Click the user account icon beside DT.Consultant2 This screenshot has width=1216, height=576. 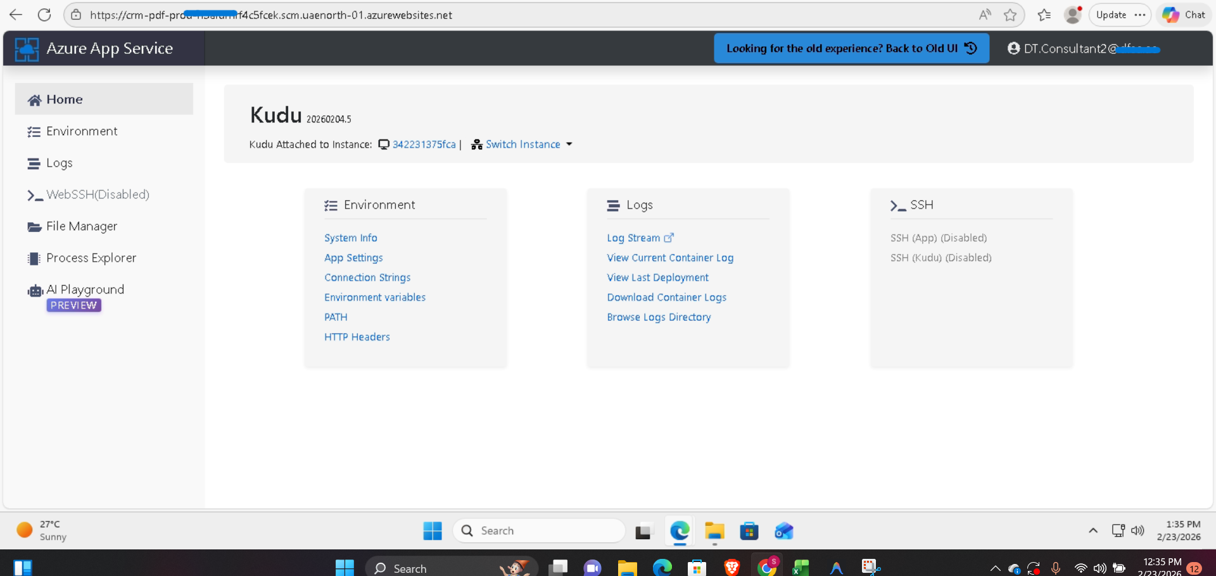click(x=1013, y=48)
